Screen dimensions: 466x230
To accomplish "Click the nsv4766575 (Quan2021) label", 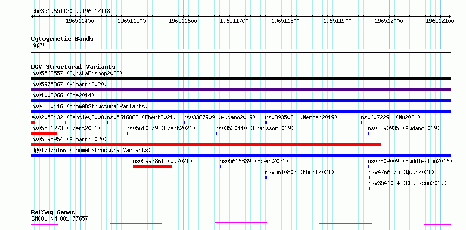I will 401,172.
